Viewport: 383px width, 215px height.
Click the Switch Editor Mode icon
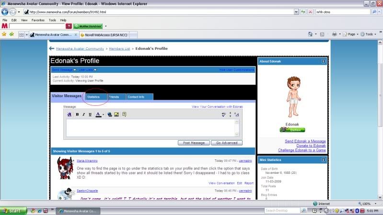pos(236,114)
